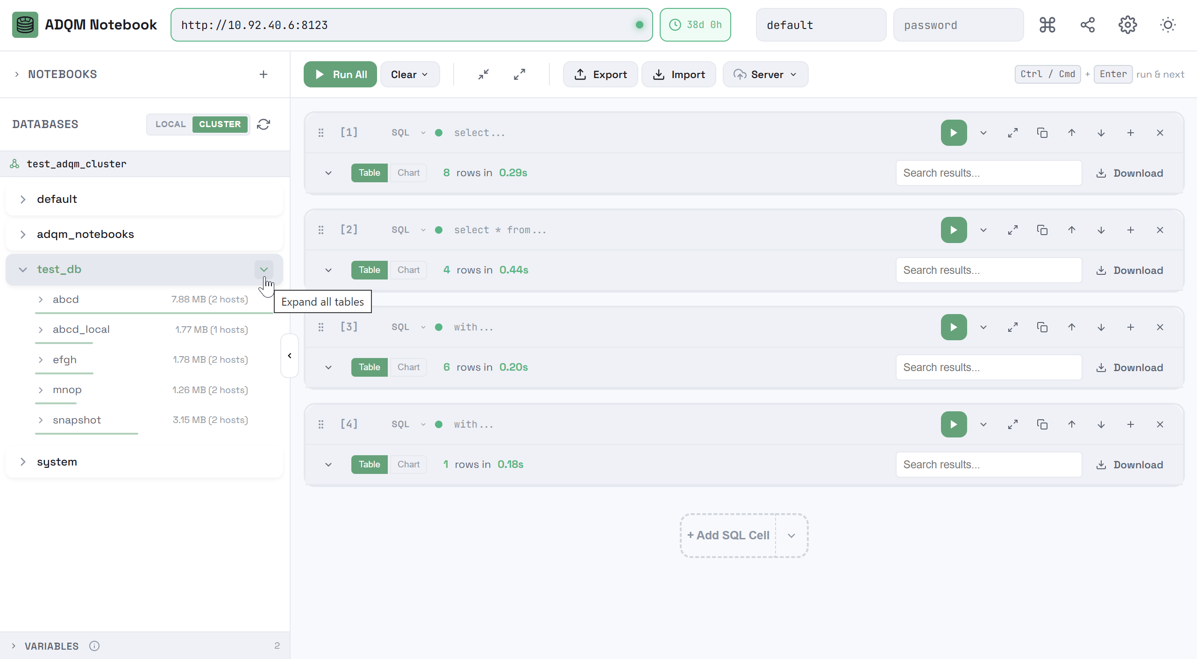Expand the adqm_notebooks database
1197x659 pixels.
tap(23, 234)
